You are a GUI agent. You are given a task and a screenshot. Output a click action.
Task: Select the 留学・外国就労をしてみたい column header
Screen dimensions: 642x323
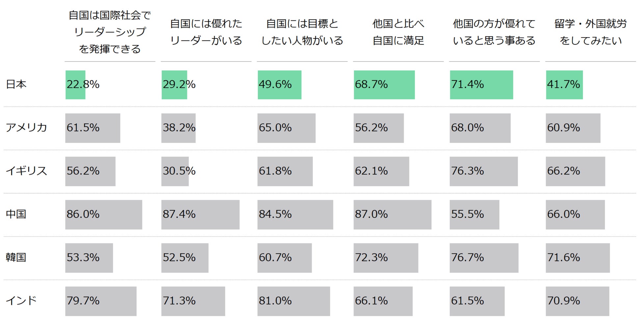(591, 32)
